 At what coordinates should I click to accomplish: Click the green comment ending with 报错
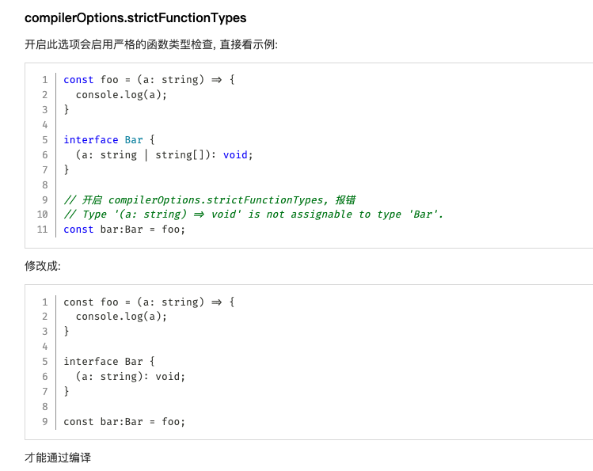(x=215, y=199)
